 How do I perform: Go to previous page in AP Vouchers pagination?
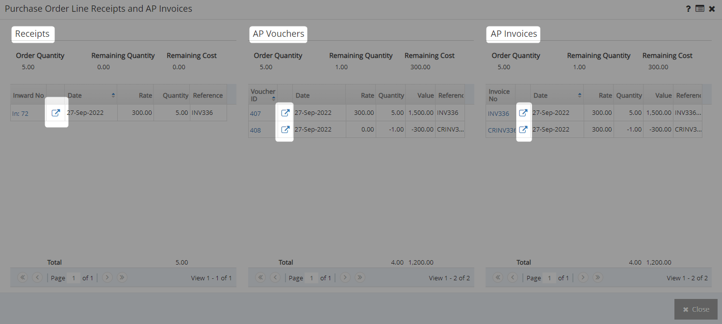coord(276,277)
